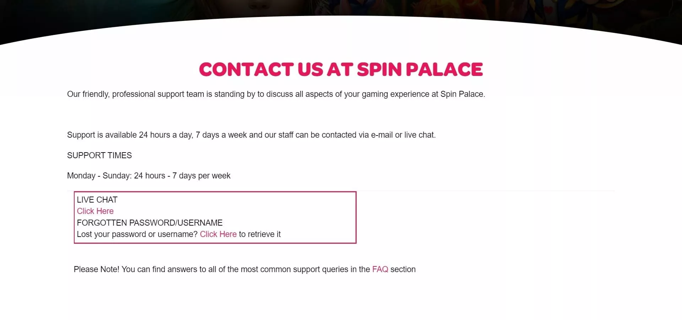Click the word CONTACT in the pink heading
Image resolution: width=682 pixels, height=320 pixels.
(x=246, y=70)
